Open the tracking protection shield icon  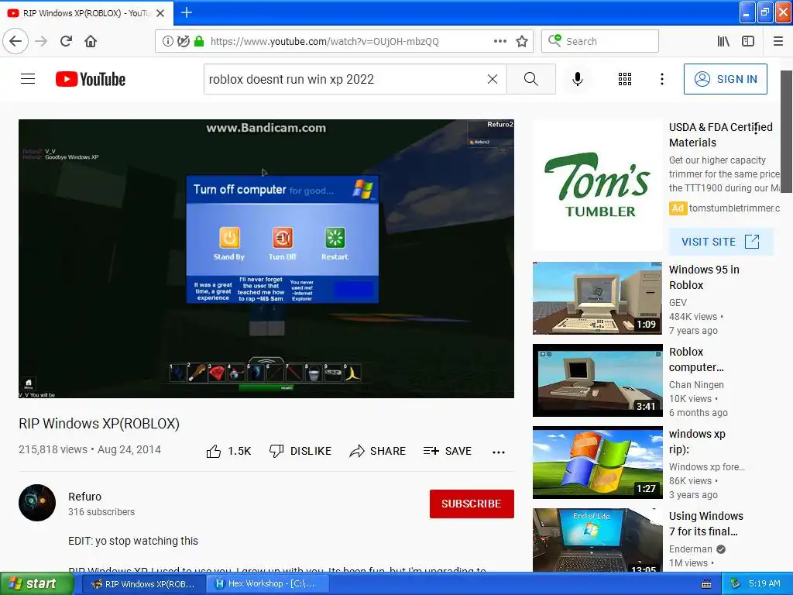coord(183,42)
